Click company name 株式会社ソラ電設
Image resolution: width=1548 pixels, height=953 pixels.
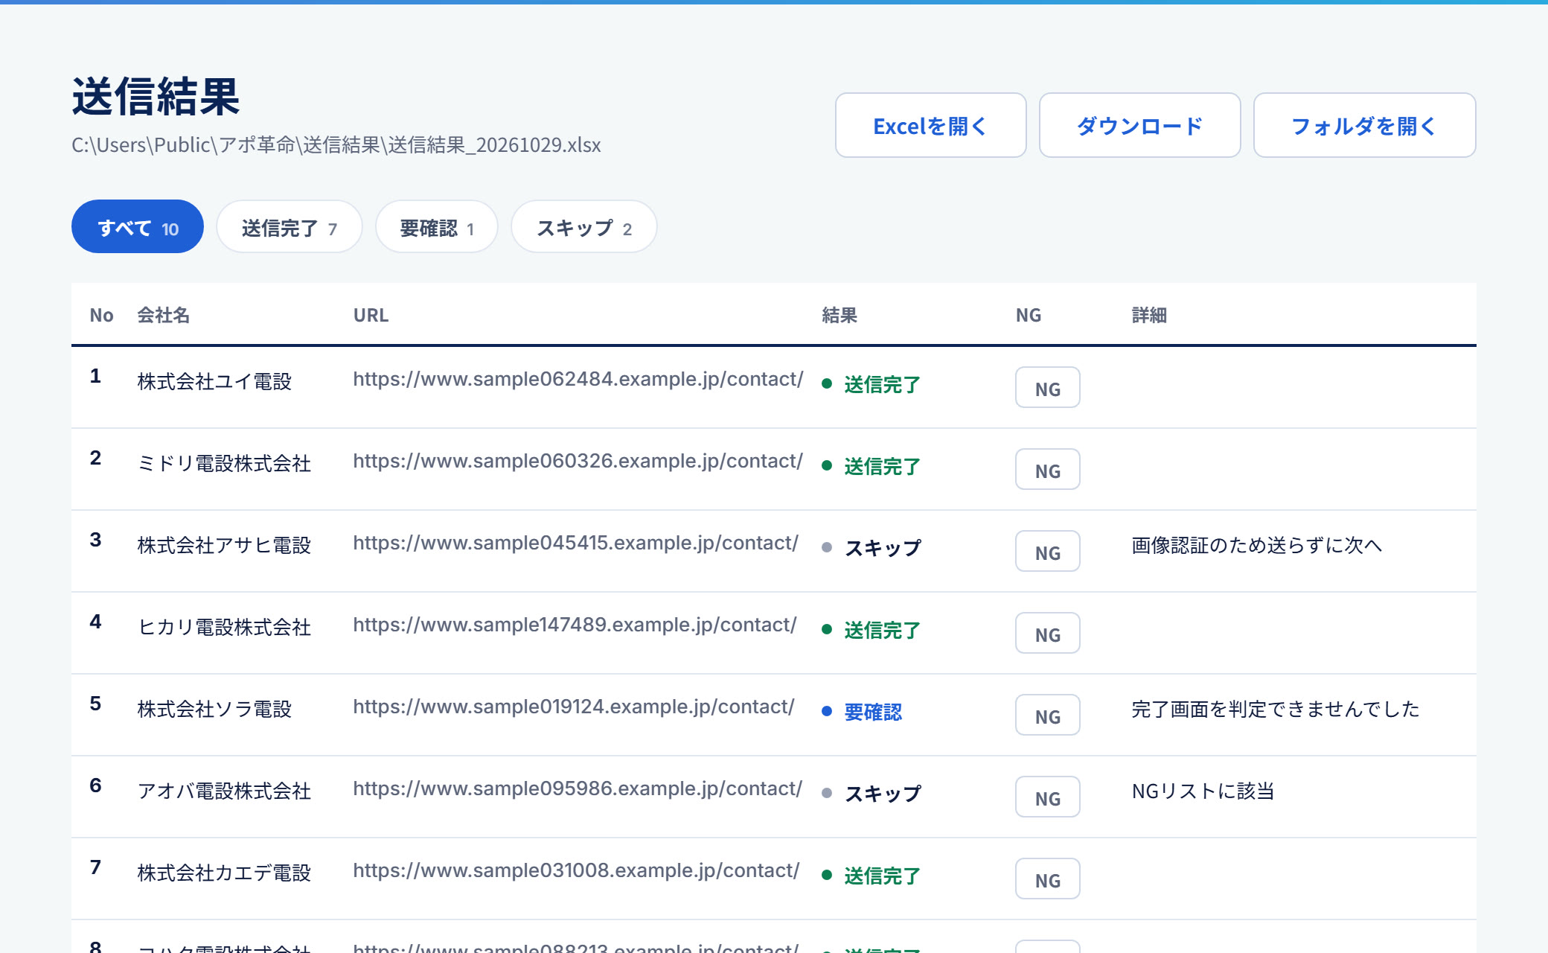point(214,710)
